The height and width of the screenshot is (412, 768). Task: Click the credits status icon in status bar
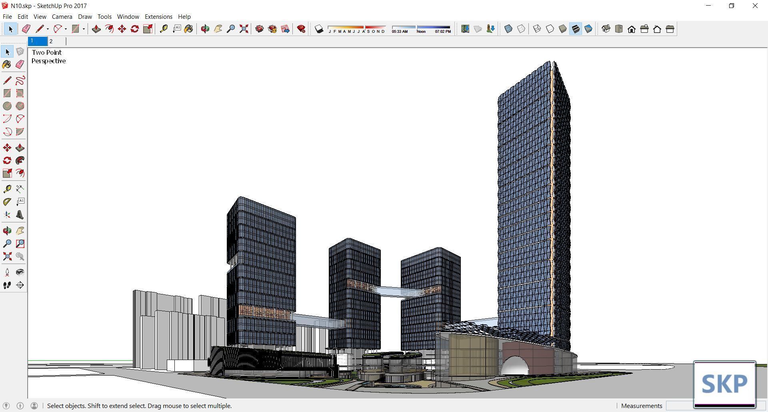click(20, 406)
